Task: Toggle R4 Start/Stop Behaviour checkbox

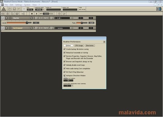Action: point(65,72)
